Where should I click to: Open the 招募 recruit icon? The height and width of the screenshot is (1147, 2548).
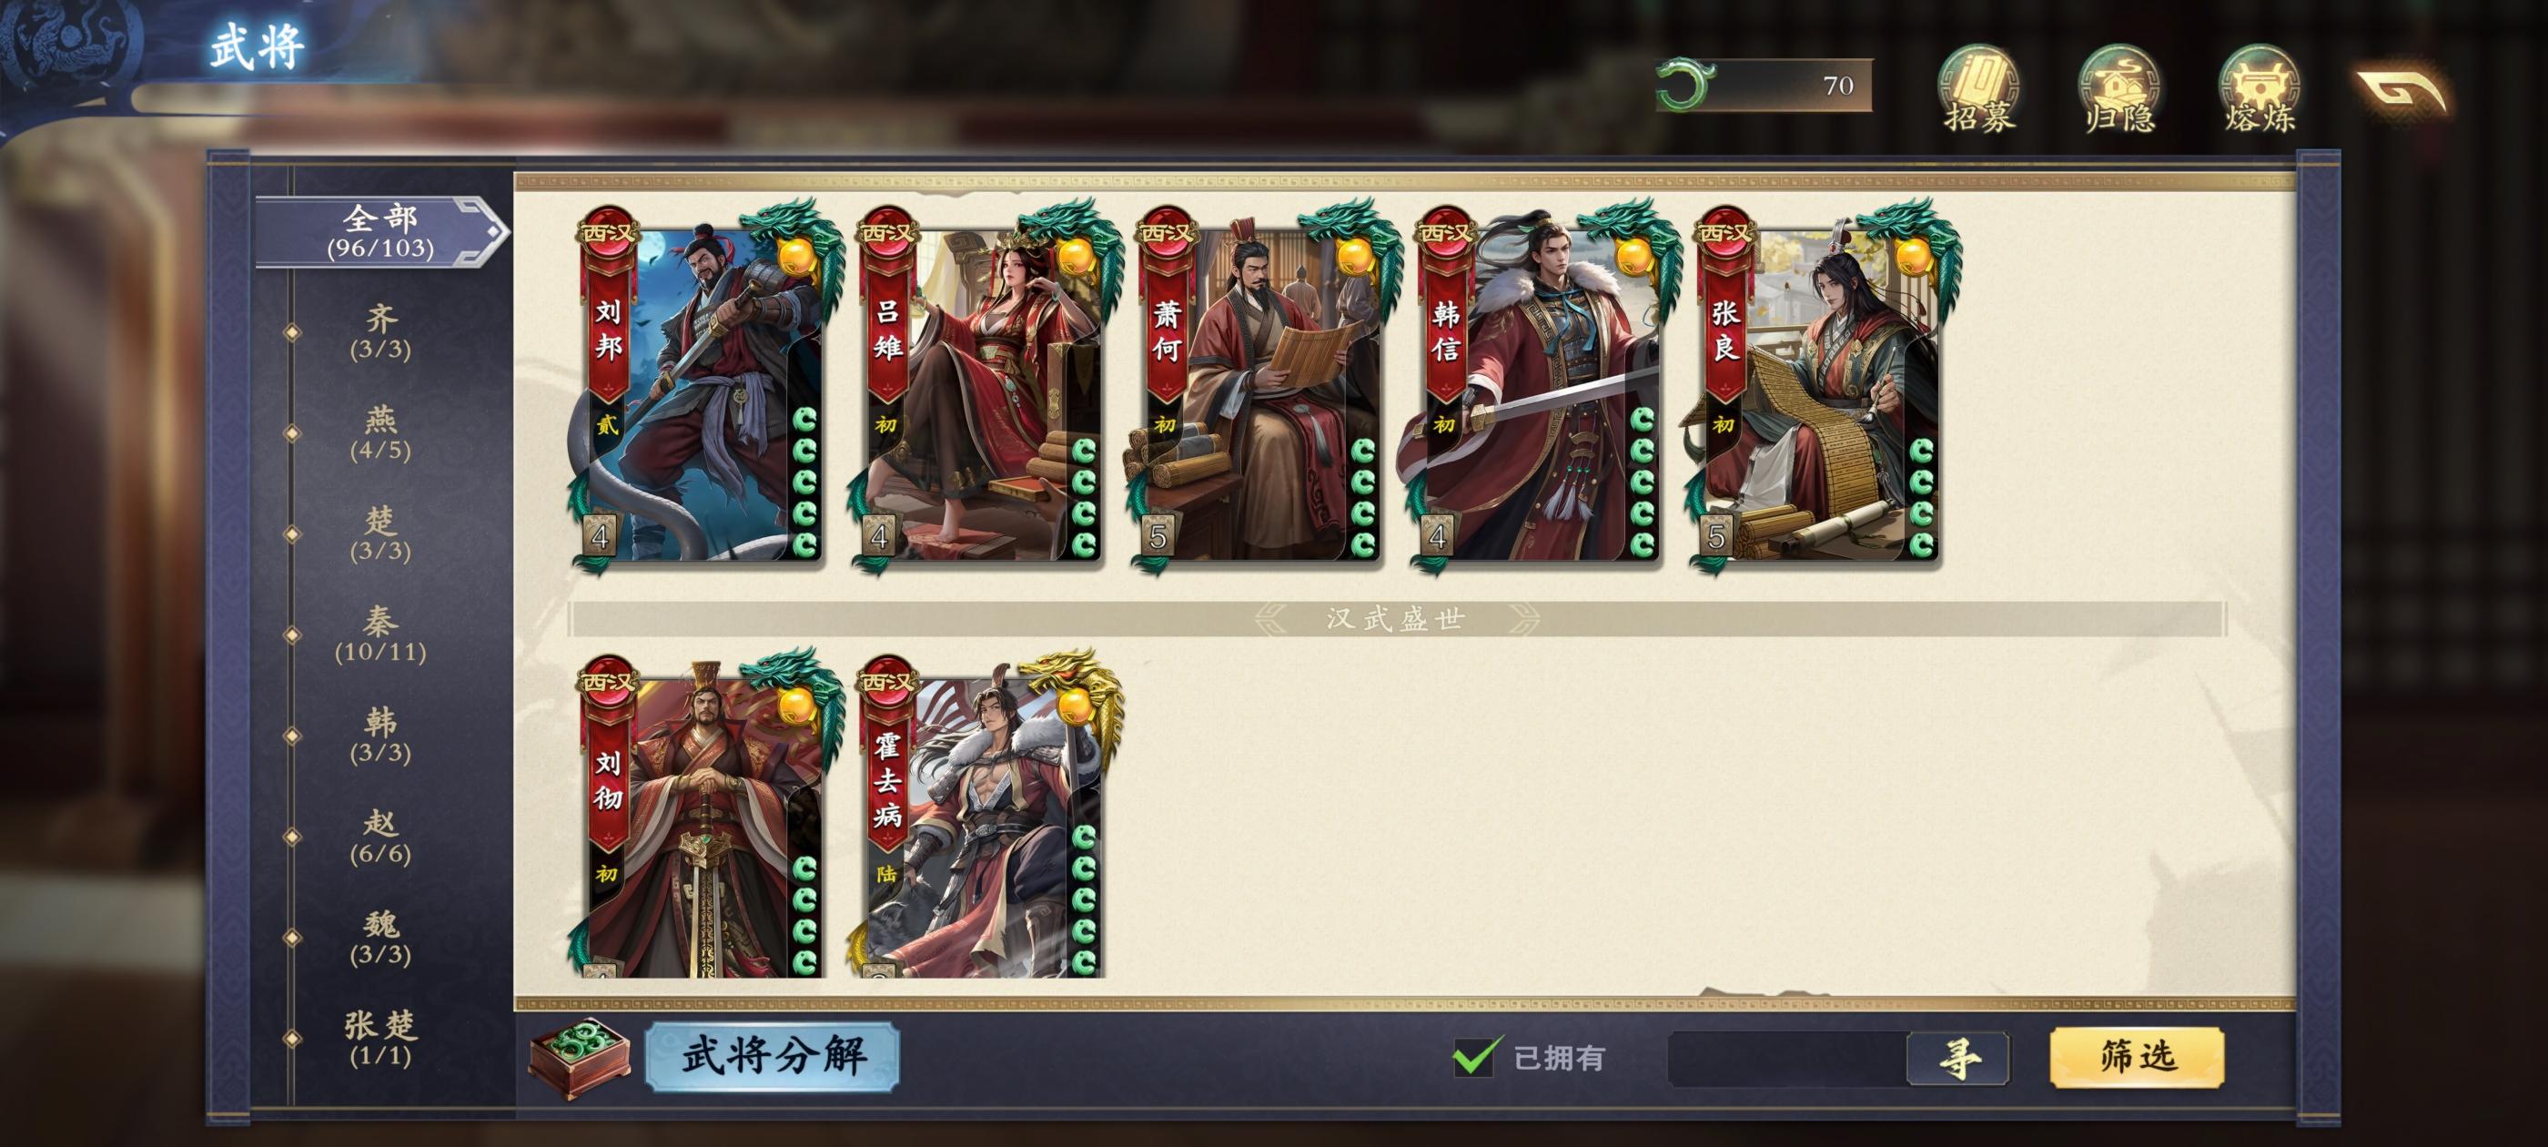[1978, 89]
